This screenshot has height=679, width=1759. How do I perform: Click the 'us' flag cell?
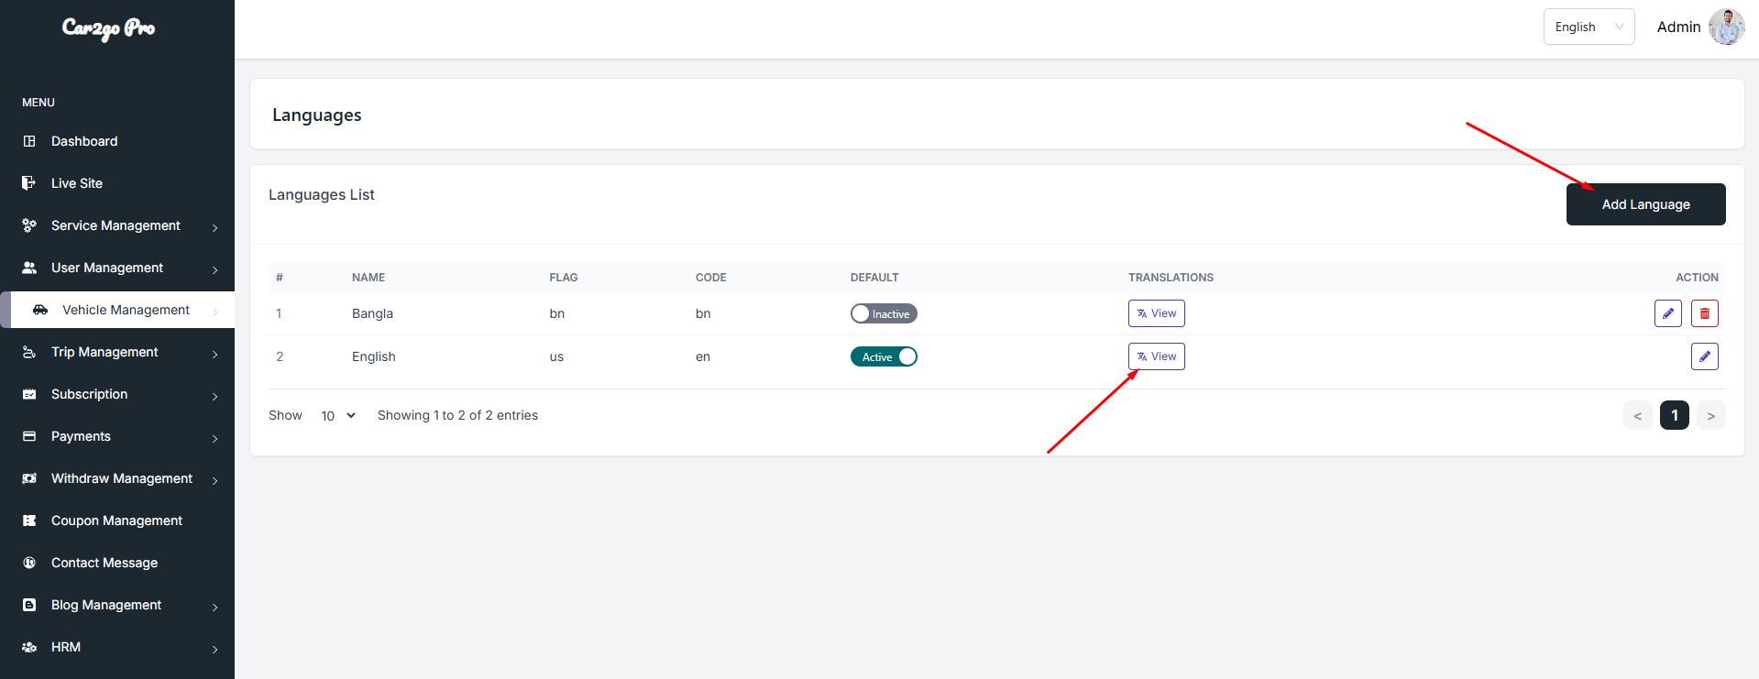tap(556, 356)
